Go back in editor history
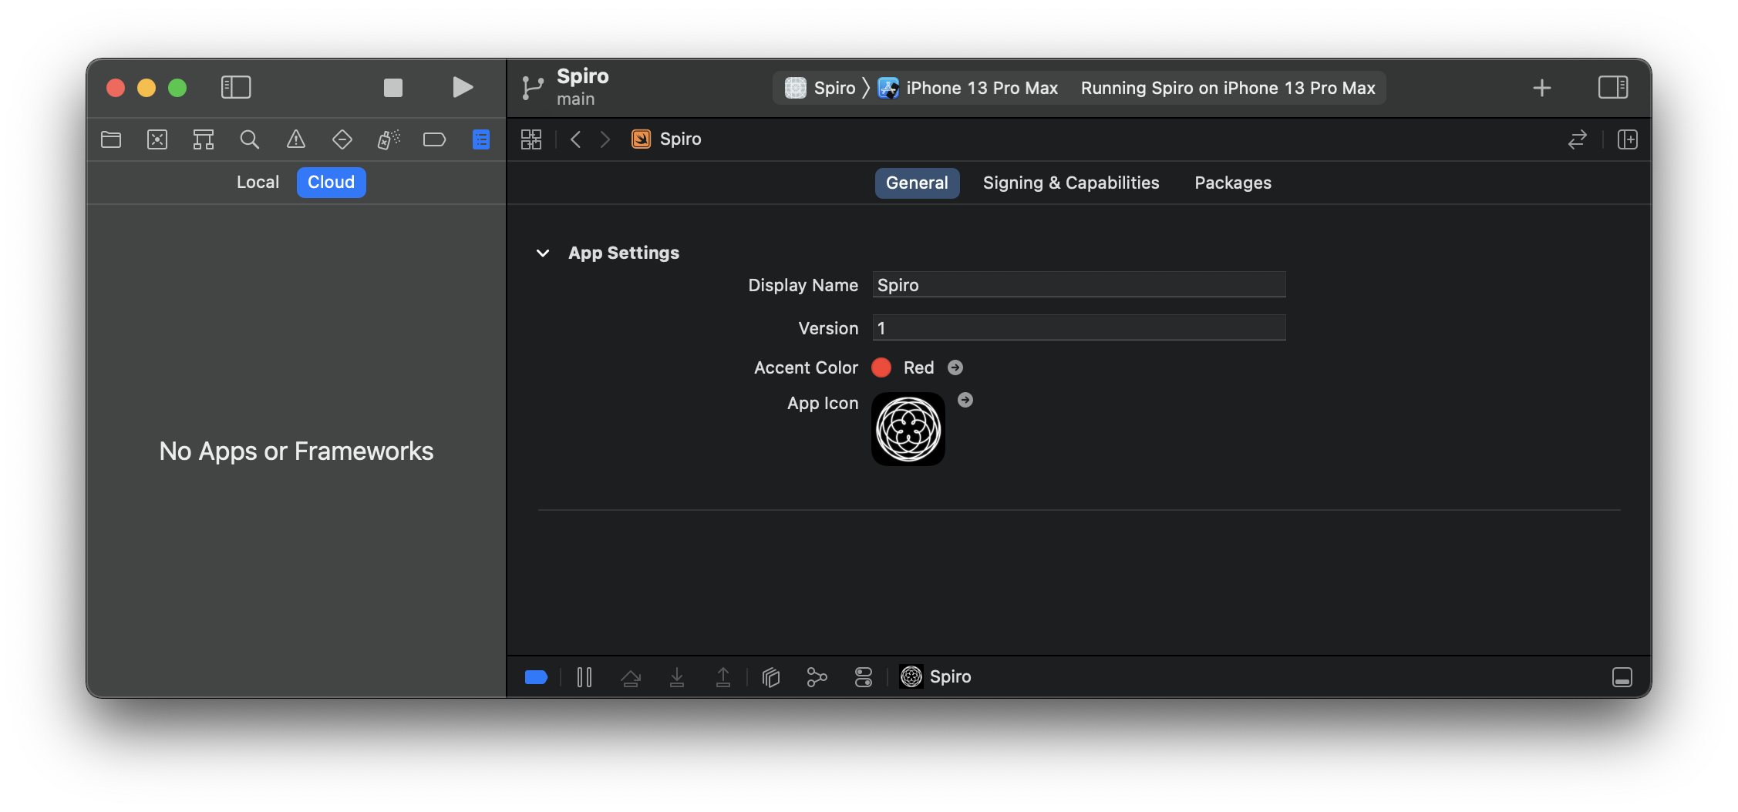 tap(575, 139)
